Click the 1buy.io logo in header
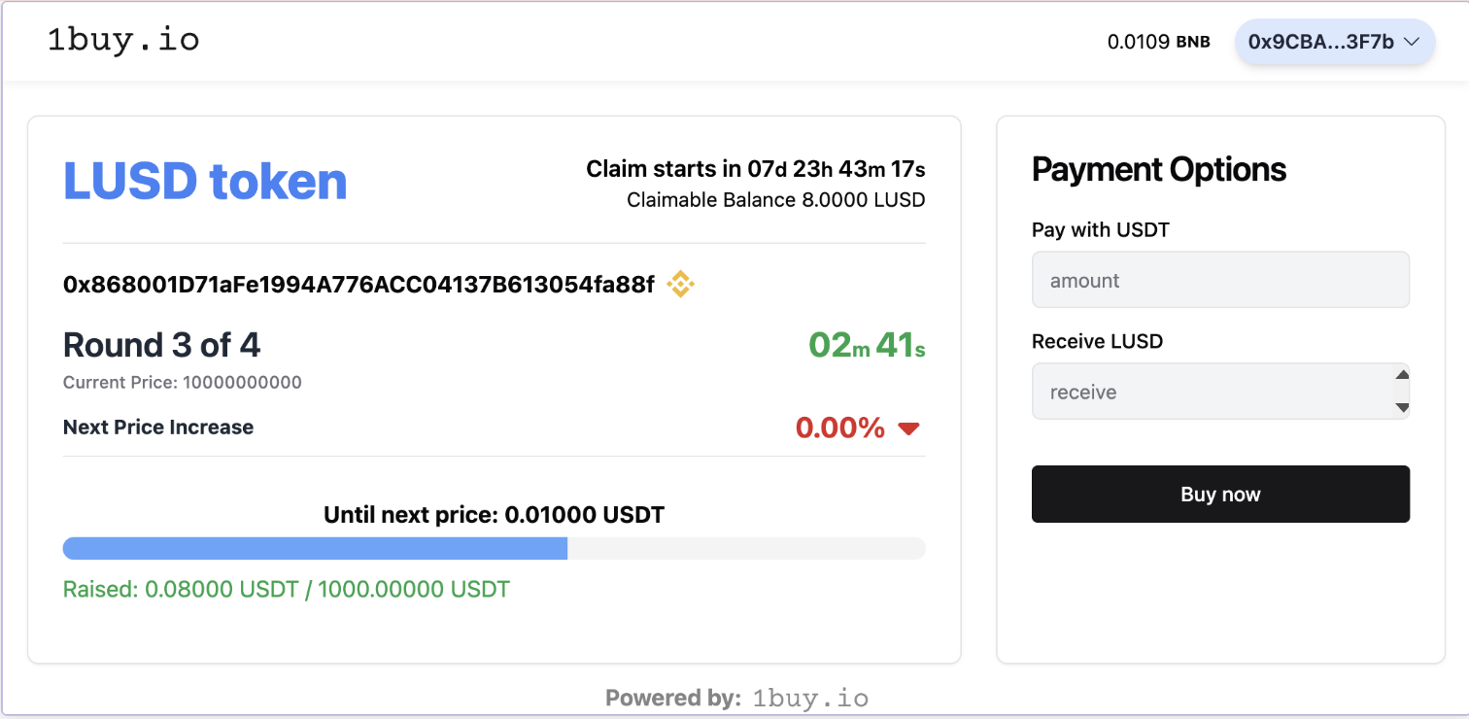 tap(123, 41)
